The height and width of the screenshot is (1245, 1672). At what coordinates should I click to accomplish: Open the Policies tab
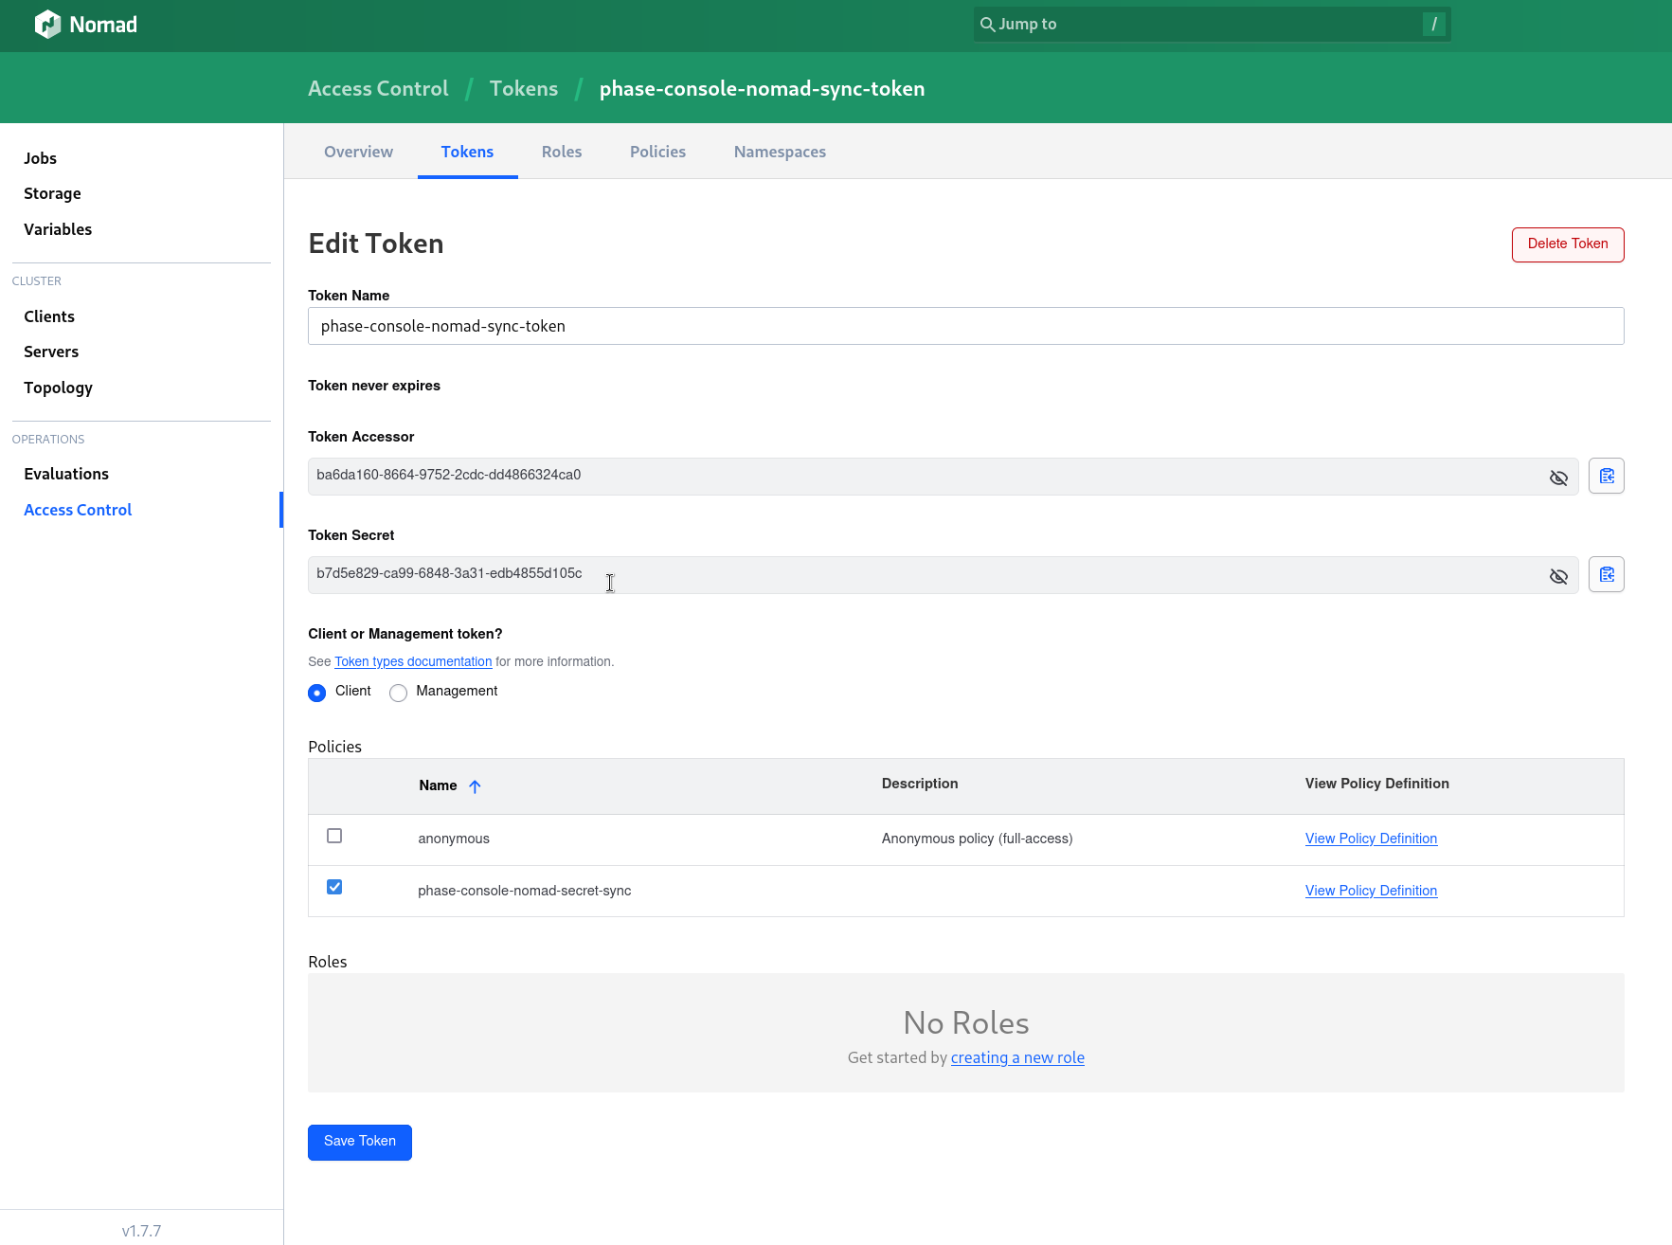pyautogui.click(x=657, y=152)
